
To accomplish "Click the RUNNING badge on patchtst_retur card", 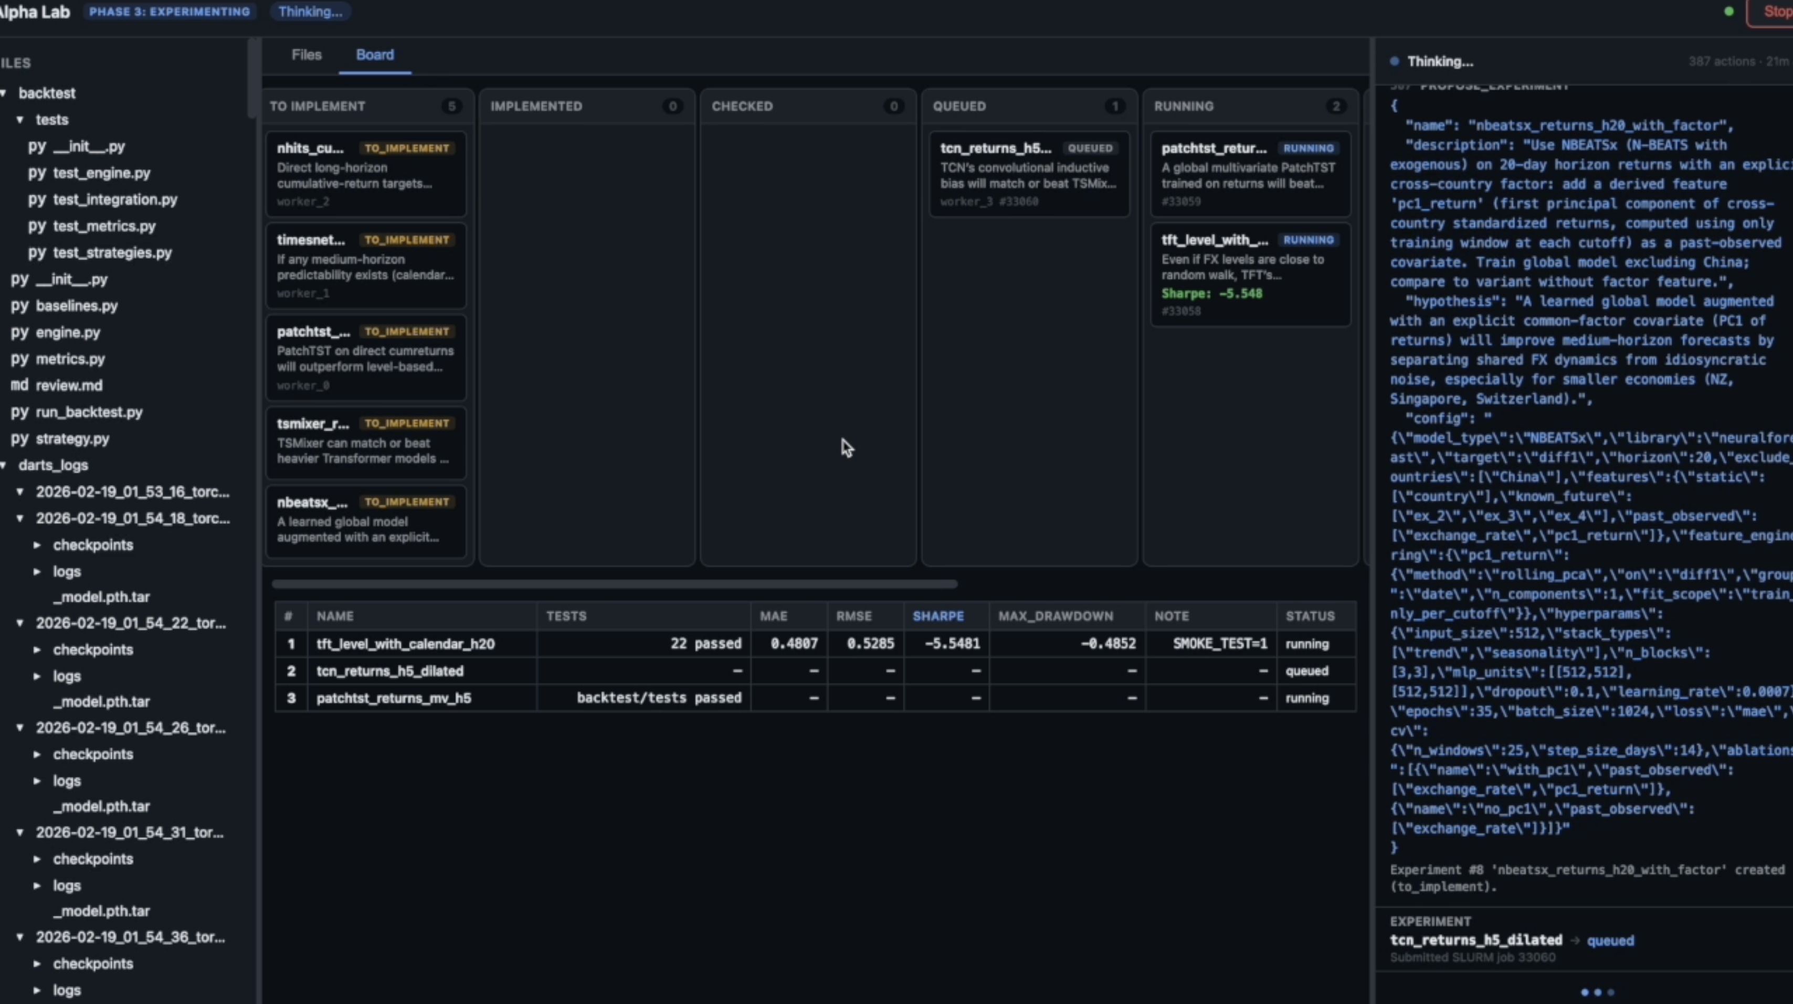I will [1309, 147].
